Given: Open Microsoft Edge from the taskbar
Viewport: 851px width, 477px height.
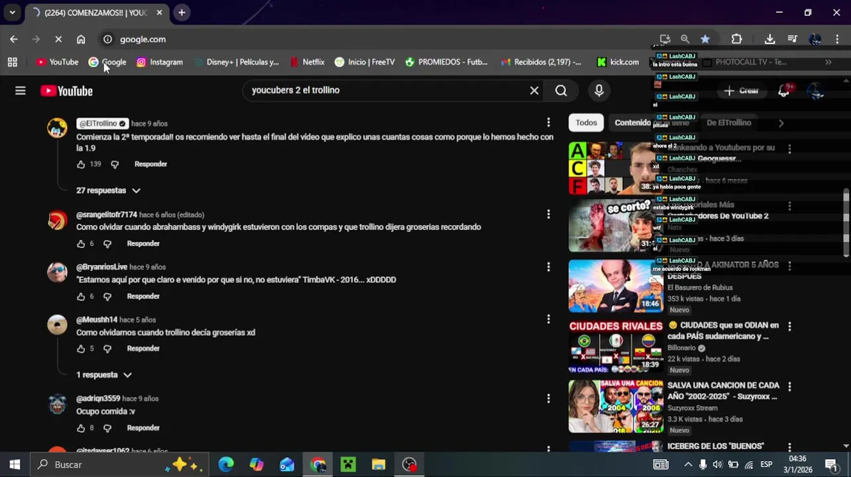Looking at the screenshot, I should 226,464.
